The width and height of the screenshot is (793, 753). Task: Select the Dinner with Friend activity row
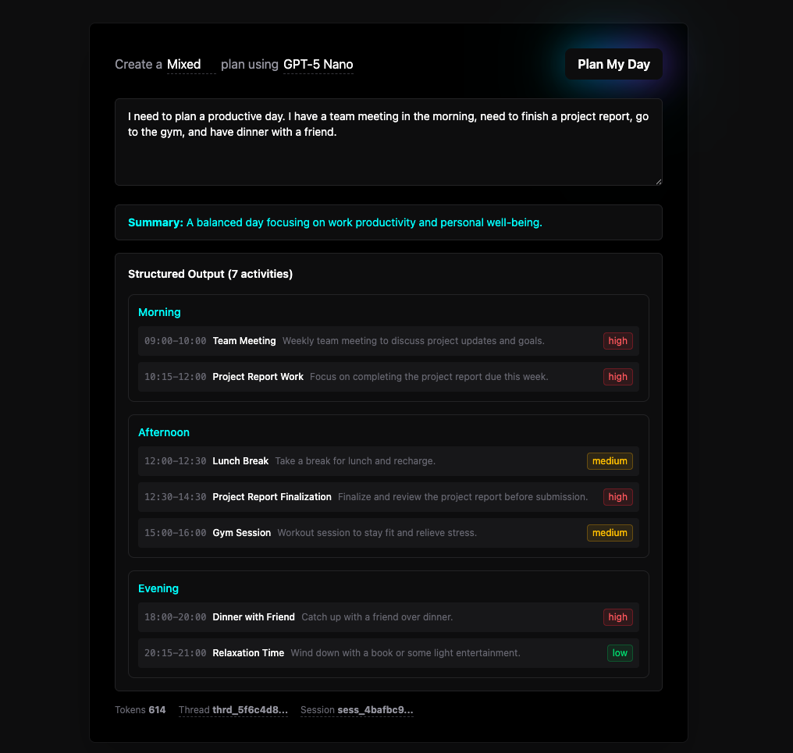[x=388, y=616]
